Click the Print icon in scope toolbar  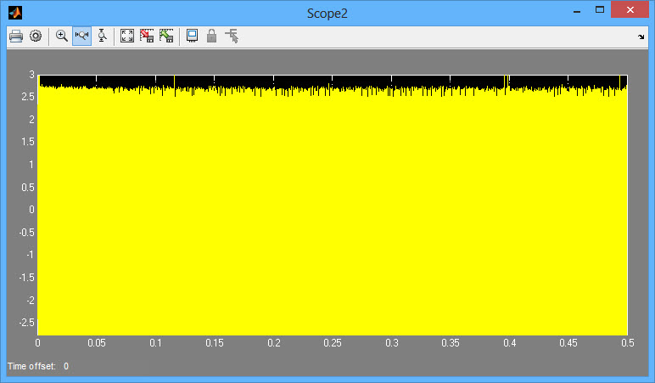[15, 36]
